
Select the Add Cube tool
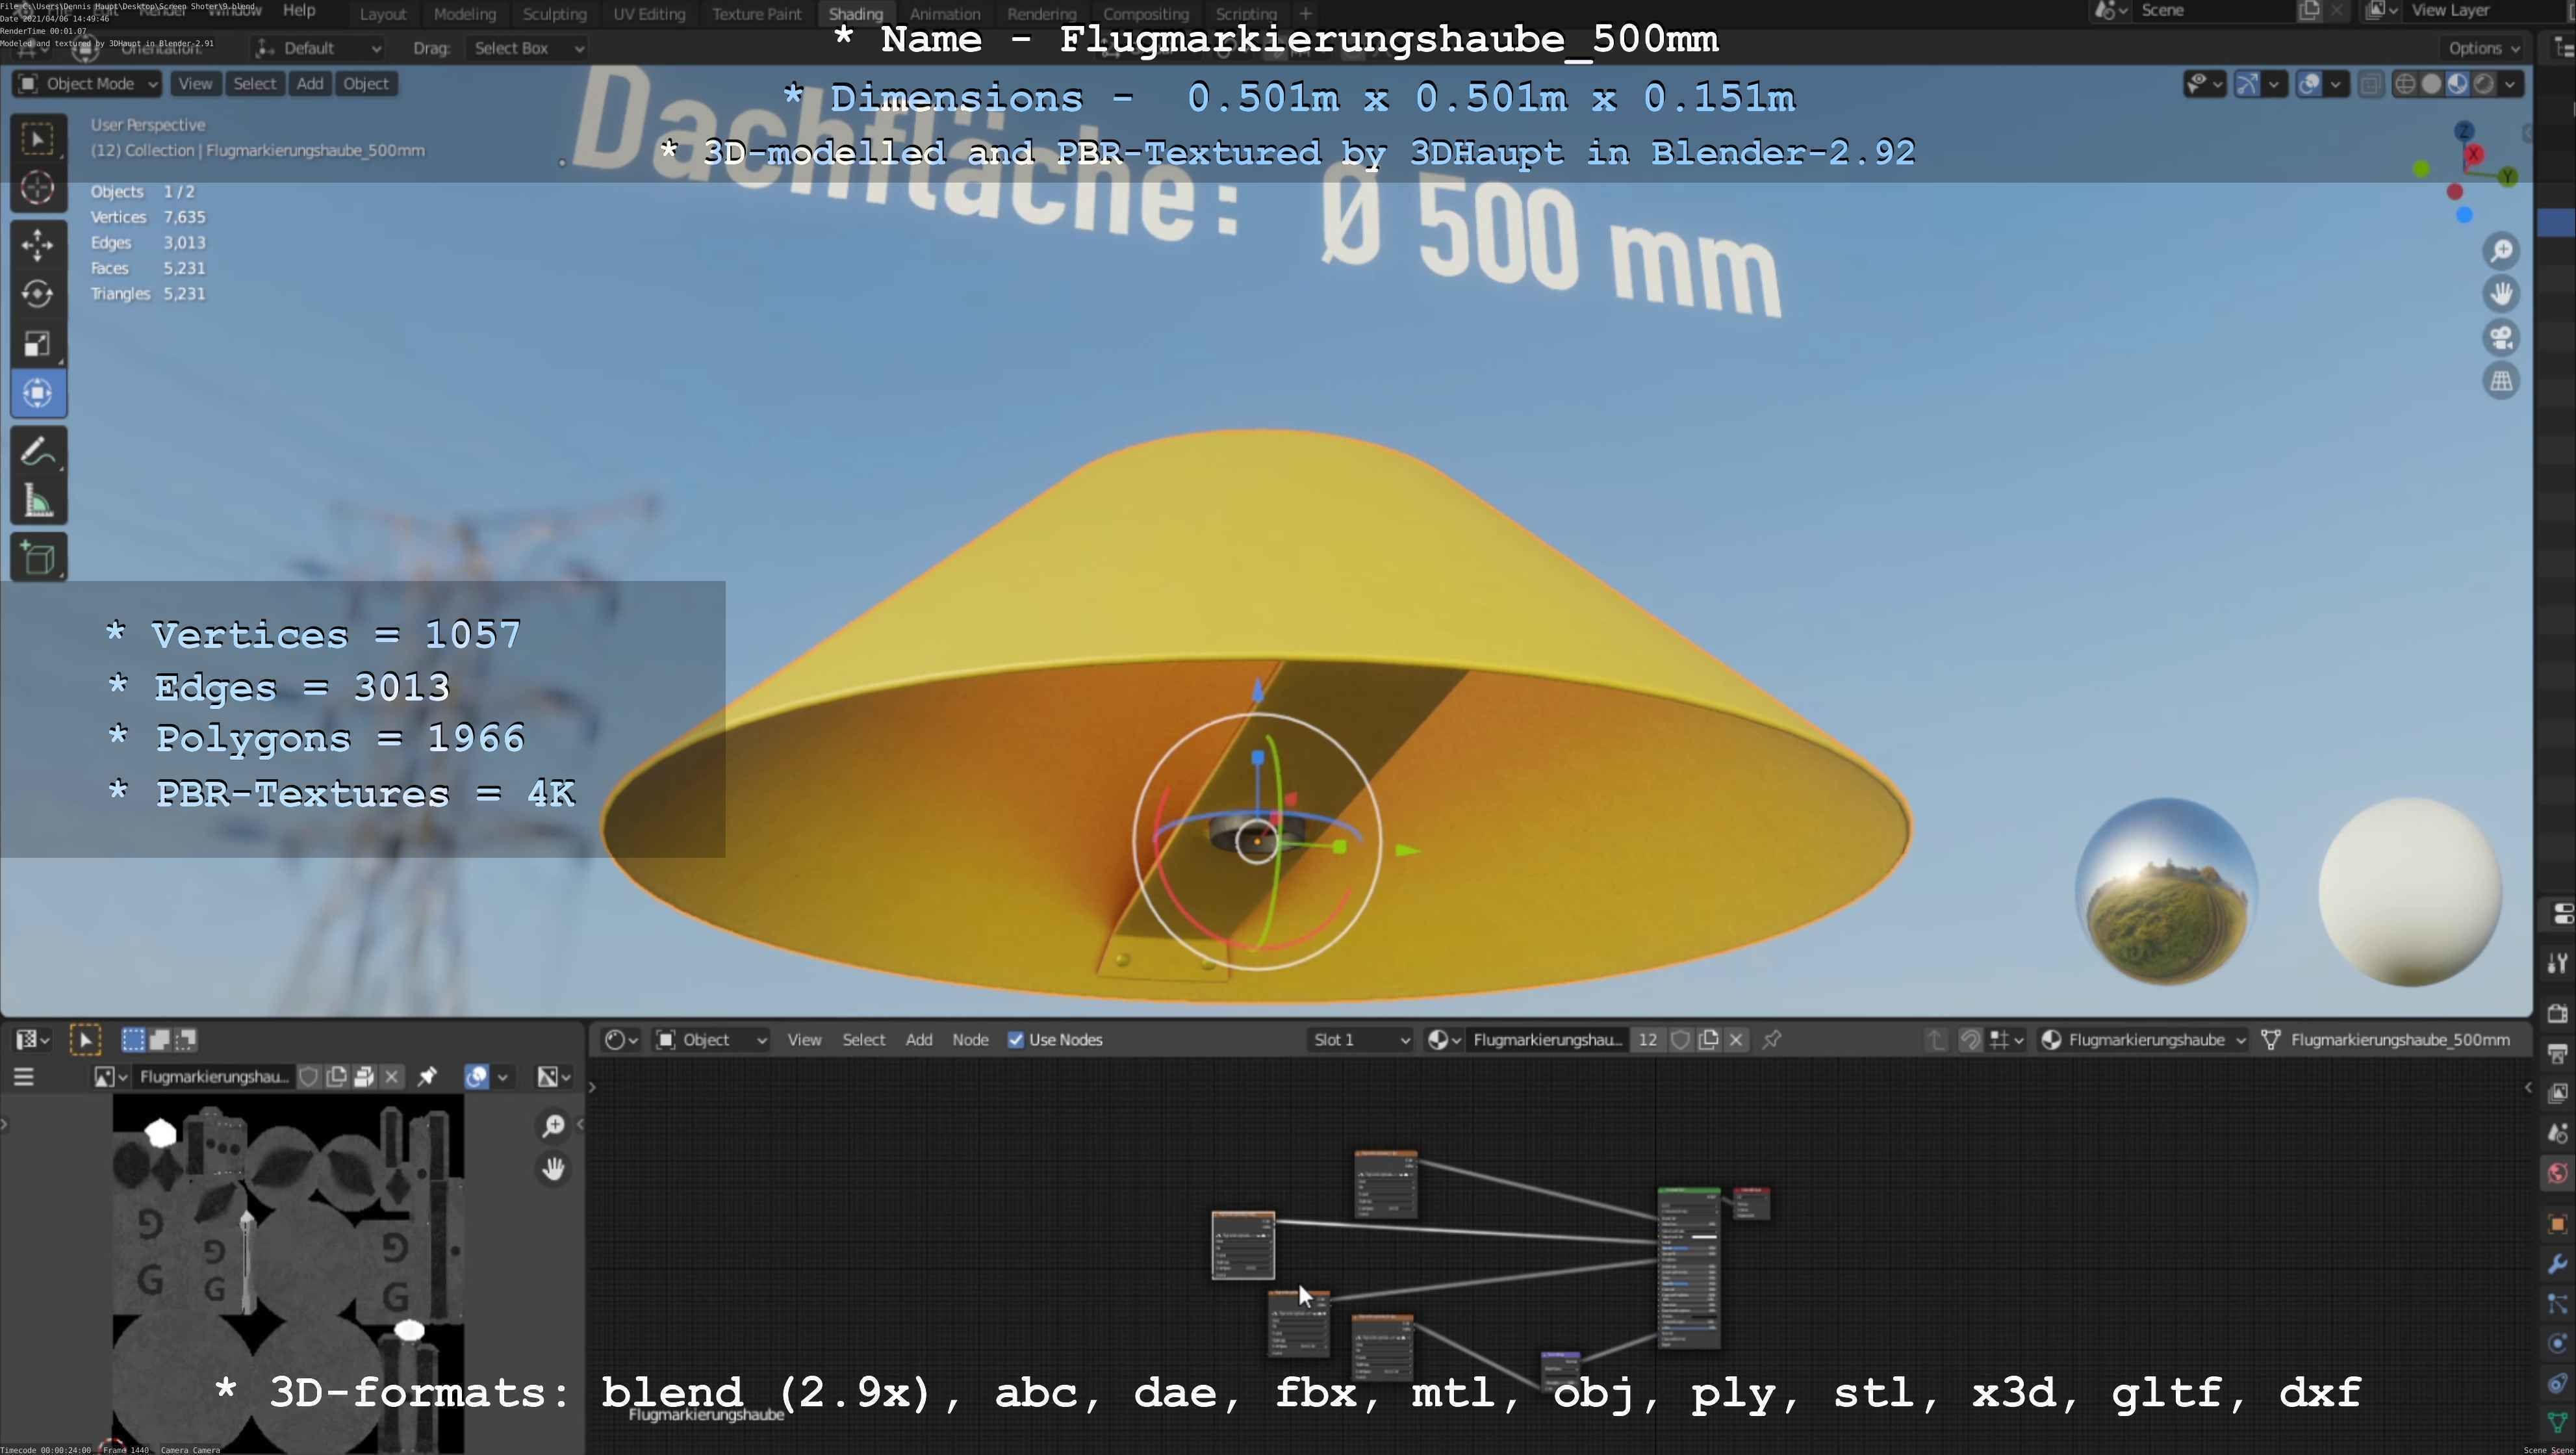(38, 558)
